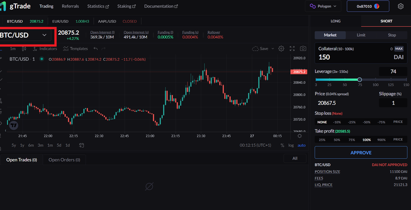Open wallet 0x87010 account button
Screen dimensions: 411x210
(368, 6)
